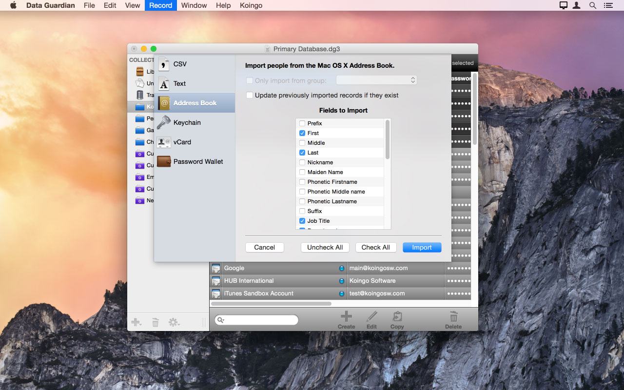Click blue globe in iTunes Sandbox Account row
Viewport: 624px width, 390px height.
point(341,293)
